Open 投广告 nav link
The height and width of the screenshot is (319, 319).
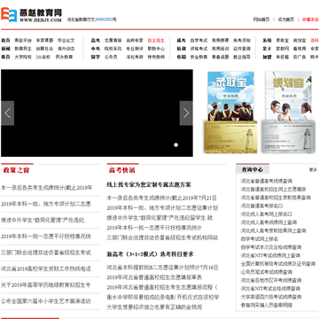[300, 57]
